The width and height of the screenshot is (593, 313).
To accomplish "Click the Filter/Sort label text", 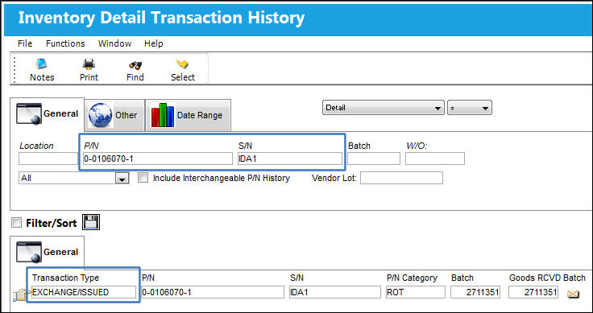I will tap(51, 223).
